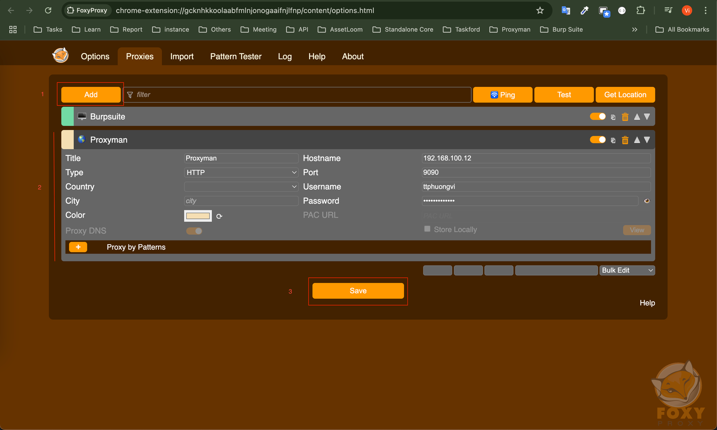Open the Pattern Tester tab
The width and height of the screenshot is (717, 430).
click(236, 56)
